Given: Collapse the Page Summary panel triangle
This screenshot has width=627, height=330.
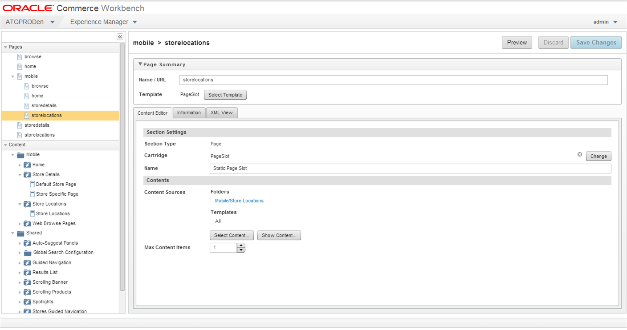Looking at the screenshot, I should click(140, 64).
